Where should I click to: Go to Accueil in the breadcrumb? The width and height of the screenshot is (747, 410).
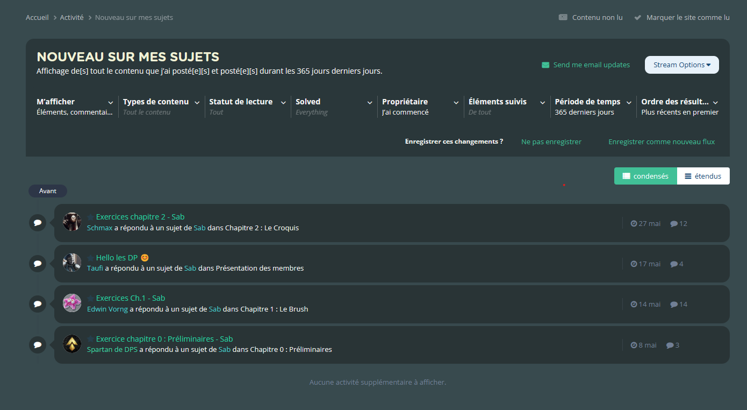[x=37, y=17]
